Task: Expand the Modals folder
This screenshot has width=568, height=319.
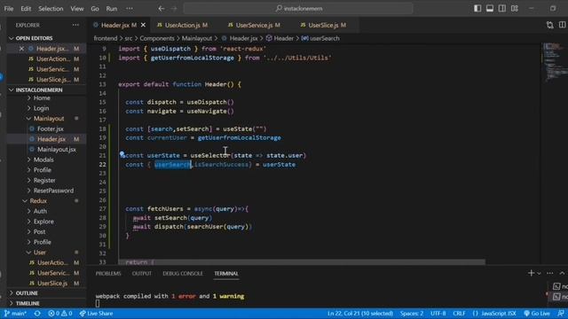Action: tap(43, 159)
